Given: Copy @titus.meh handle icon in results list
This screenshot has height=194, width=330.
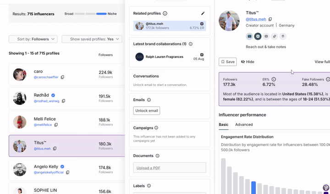Looking at the screenshot, I should pos(55,149).
